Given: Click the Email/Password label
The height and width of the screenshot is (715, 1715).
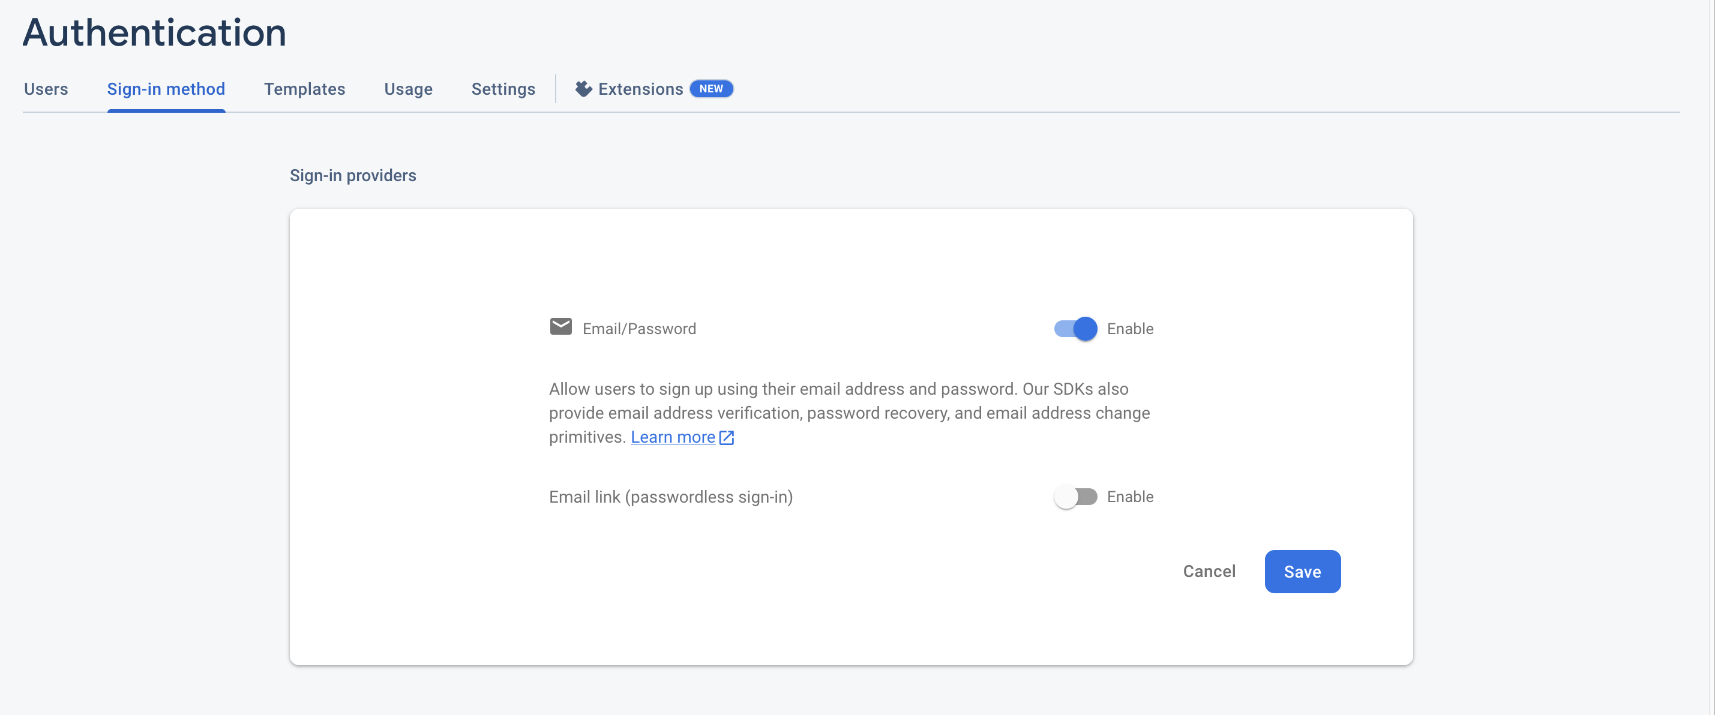Looking at the screenshot, I should pos(639,329).
